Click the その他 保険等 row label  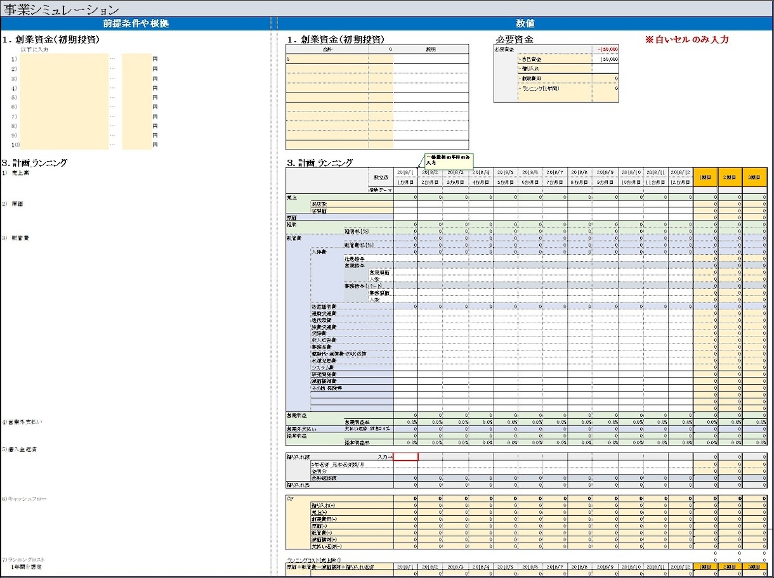point(352,387)
